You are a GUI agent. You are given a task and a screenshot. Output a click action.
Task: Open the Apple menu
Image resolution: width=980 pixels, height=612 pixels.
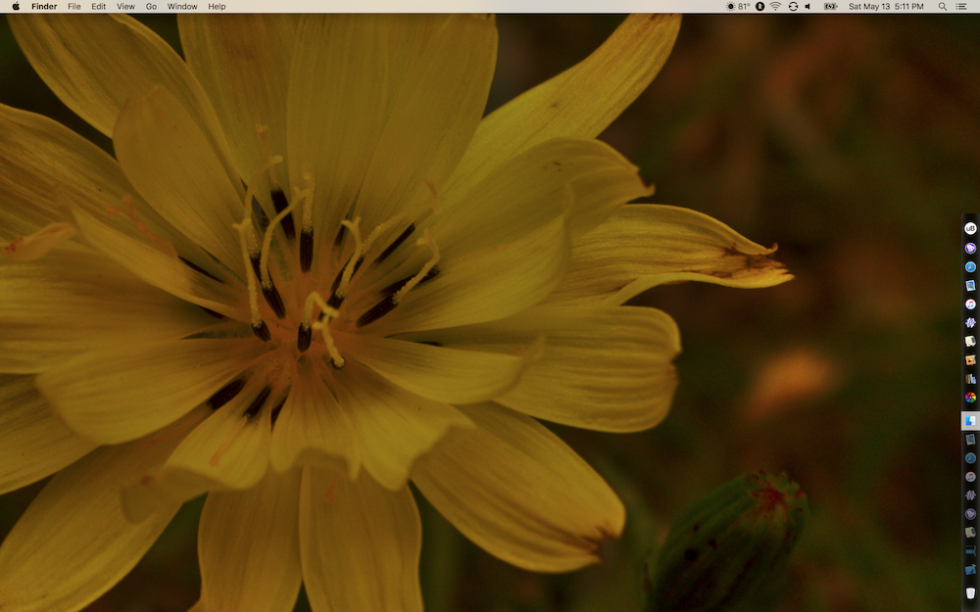click(16, 6)
